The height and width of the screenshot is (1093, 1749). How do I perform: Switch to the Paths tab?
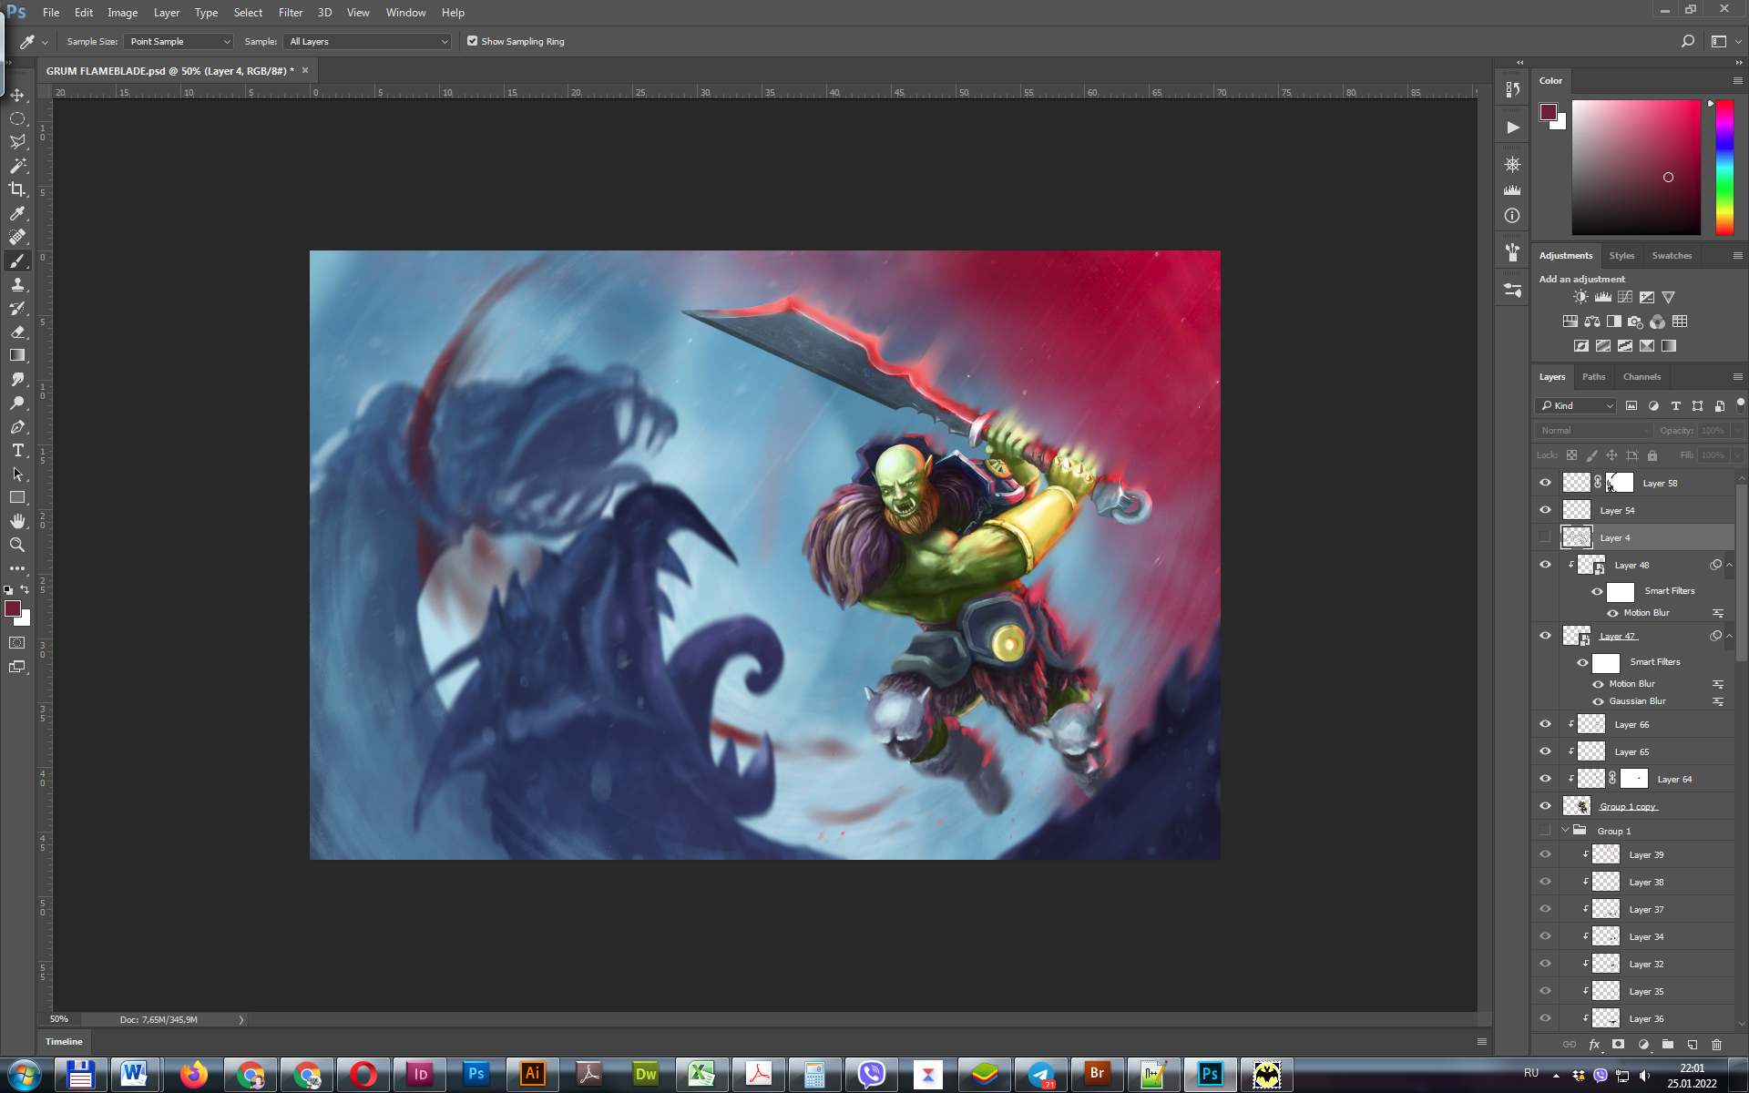coord(1593,376)
